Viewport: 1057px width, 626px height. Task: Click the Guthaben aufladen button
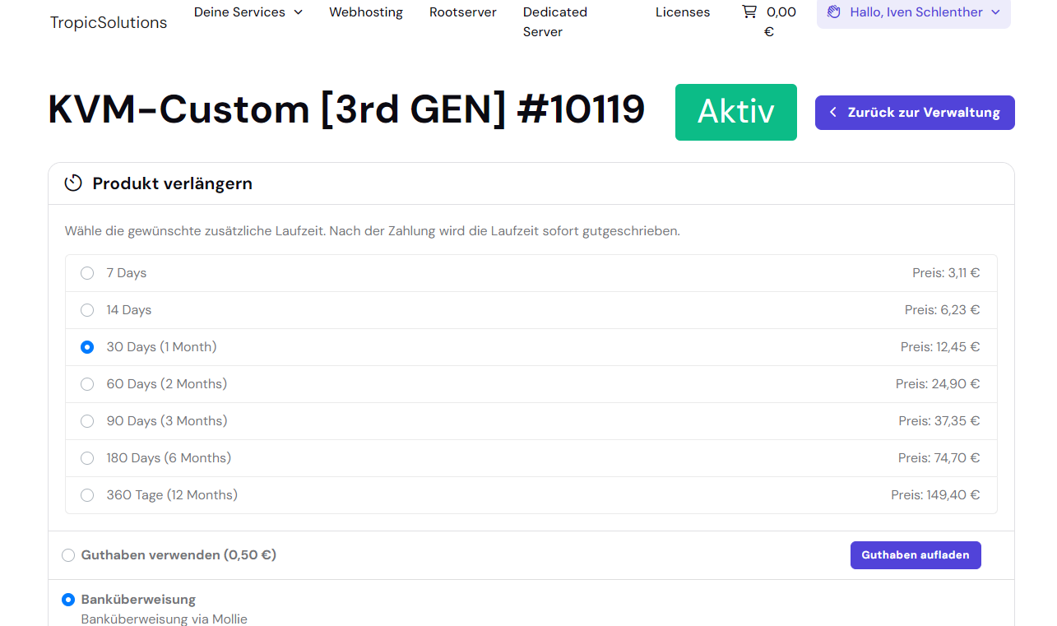click(915, 555)
